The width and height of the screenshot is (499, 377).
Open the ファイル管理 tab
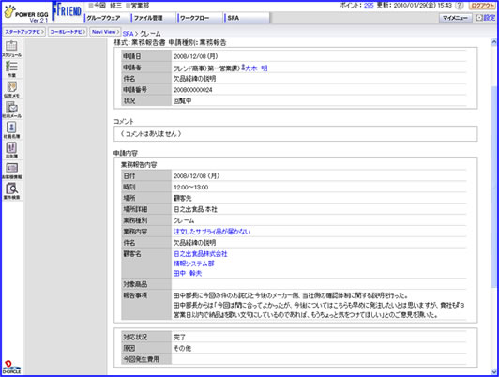click(153, 18)
